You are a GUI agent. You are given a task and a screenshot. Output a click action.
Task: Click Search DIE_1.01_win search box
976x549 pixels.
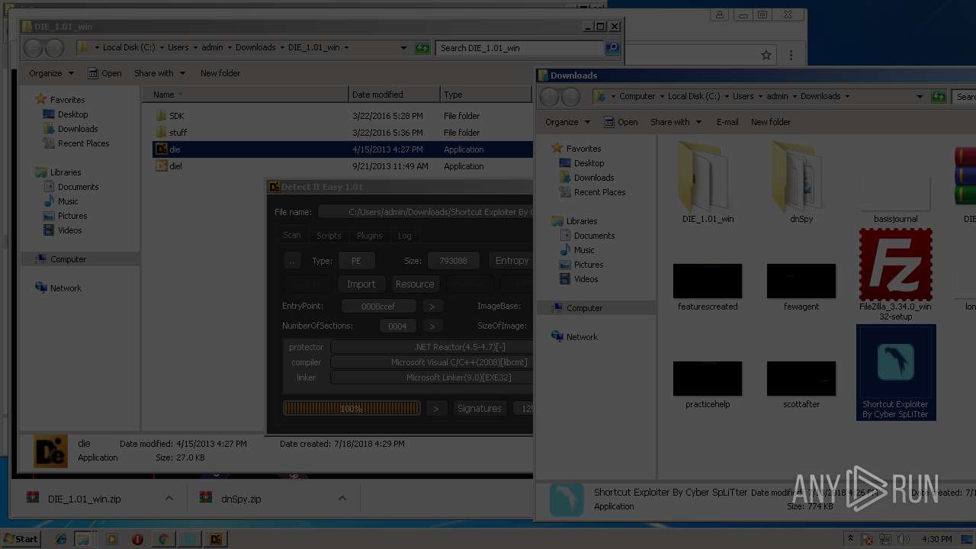pos(521,48)
